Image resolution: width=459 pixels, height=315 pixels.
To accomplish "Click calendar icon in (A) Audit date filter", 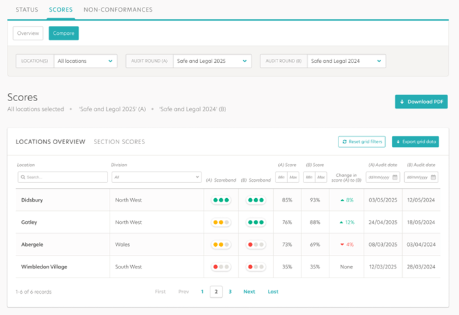I will point(395,178).
